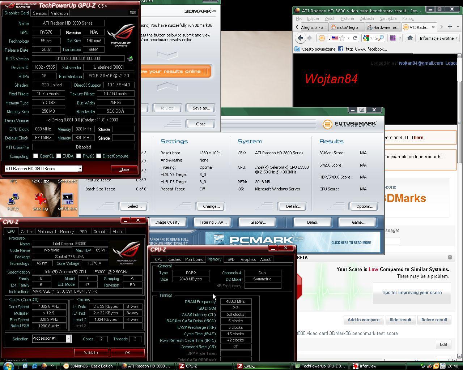Screen dimensions: 463x370
Task: Open a new Firefox tab with plus
Action: [450, 27]
